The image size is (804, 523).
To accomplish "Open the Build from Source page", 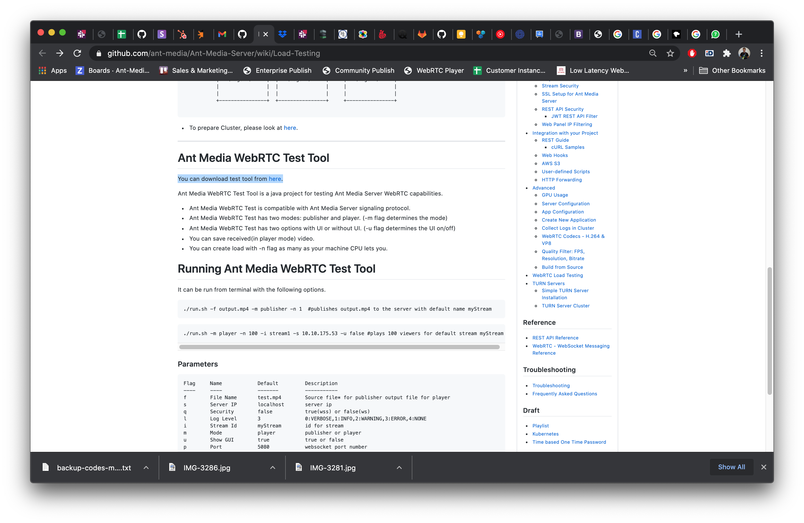I will coord(562,267).
